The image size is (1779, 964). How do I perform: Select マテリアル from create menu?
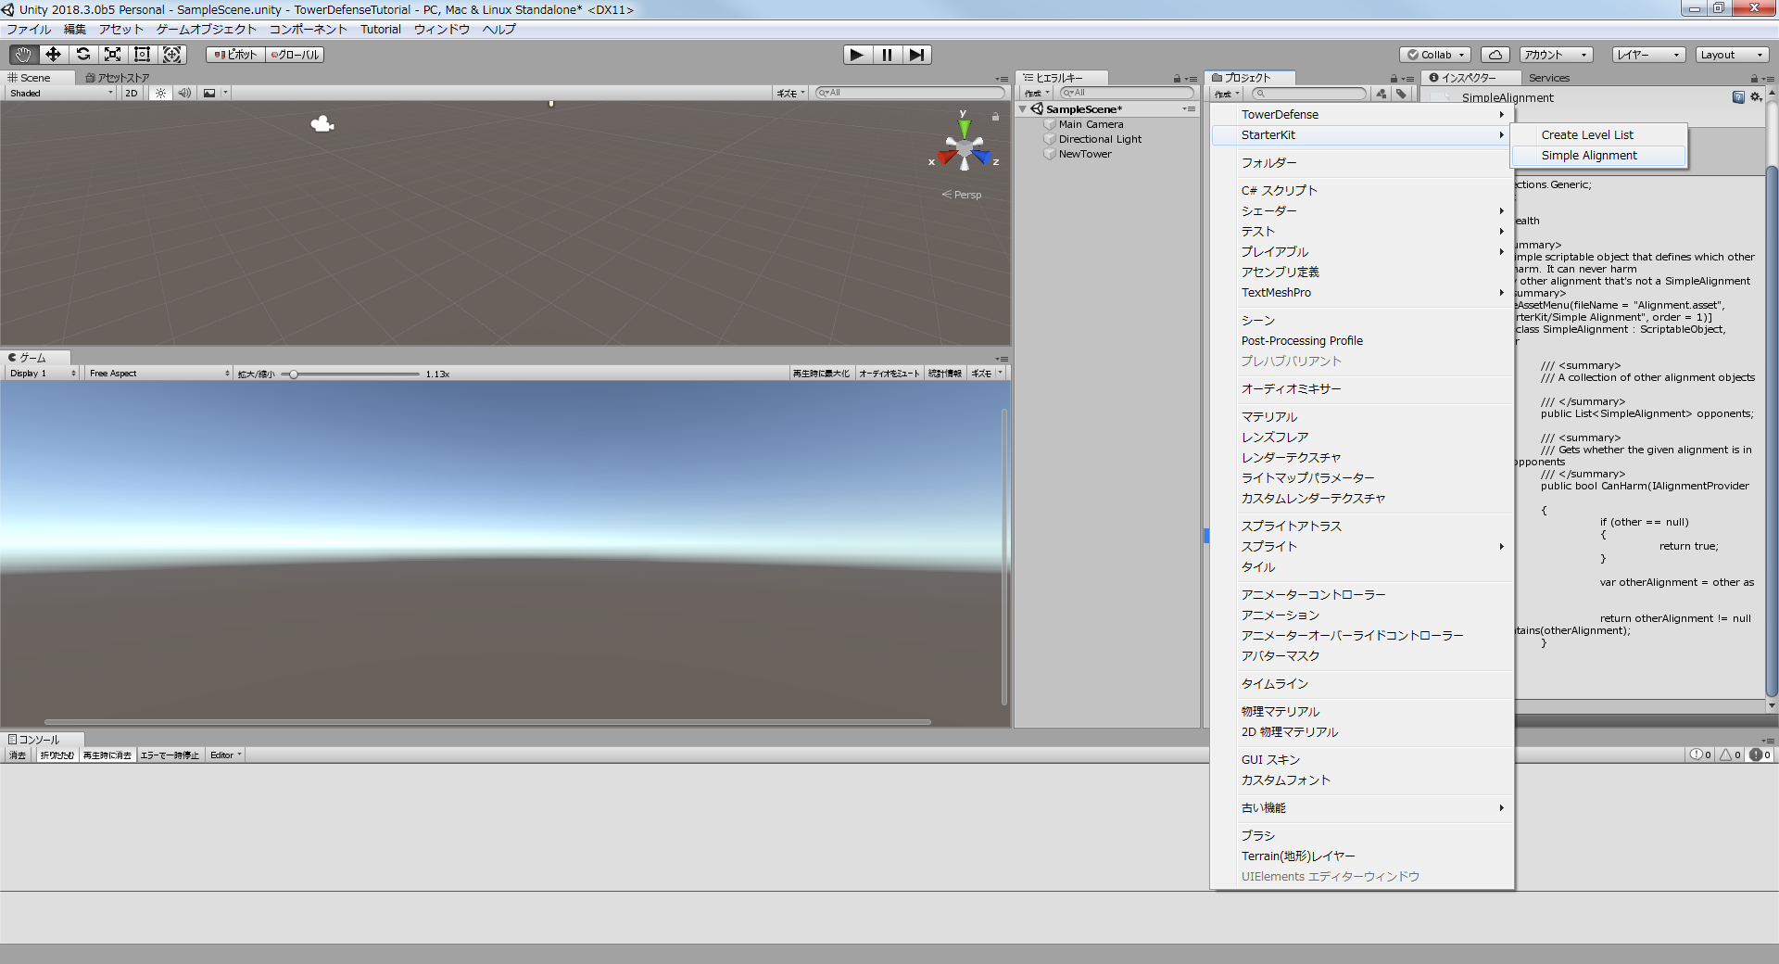(x=1362, y=417)
